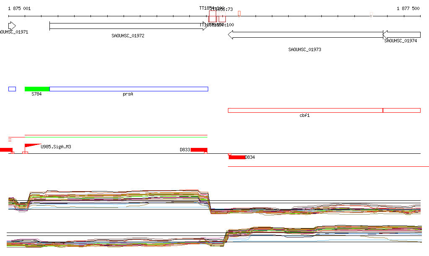
Task: Select the red cbf1 feature bar
Action: point(305,111)
